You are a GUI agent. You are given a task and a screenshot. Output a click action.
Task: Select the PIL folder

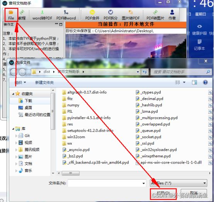[68, 111]
